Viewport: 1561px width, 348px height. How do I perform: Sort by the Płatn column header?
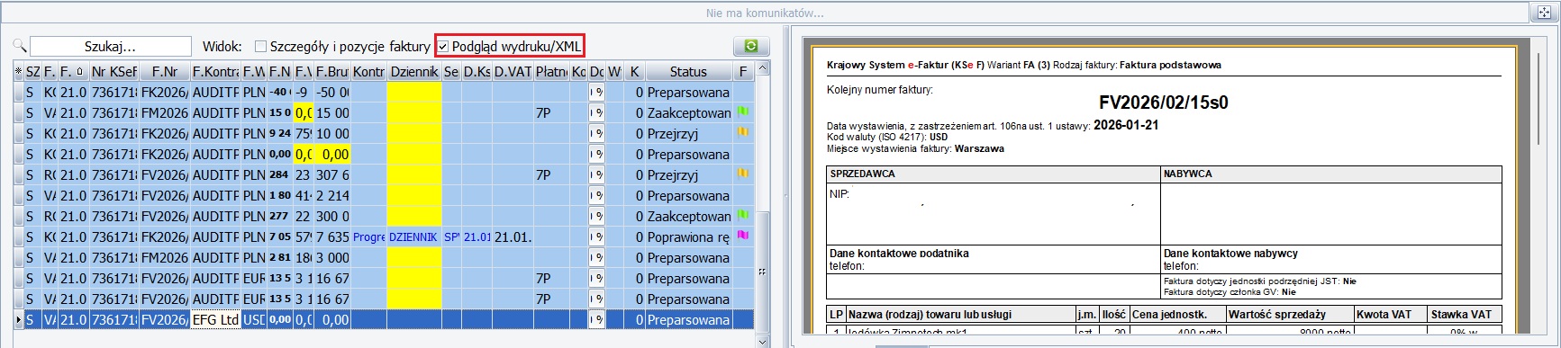(x=551, y=71)
